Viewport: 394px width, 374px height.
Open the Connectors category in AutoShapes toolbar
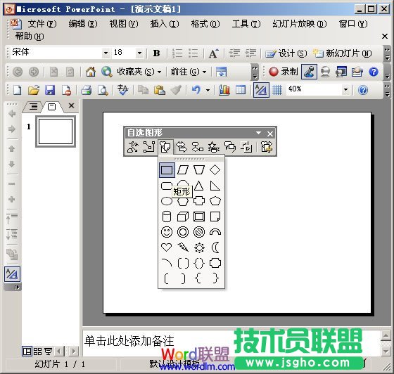tap(148, 147)
